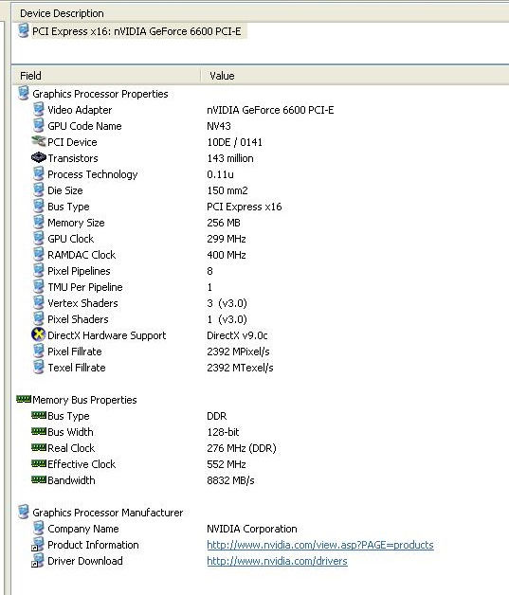Select the Memory Bus Properties group row
This screenshot has width=509, height=595.
coord(84,400)
